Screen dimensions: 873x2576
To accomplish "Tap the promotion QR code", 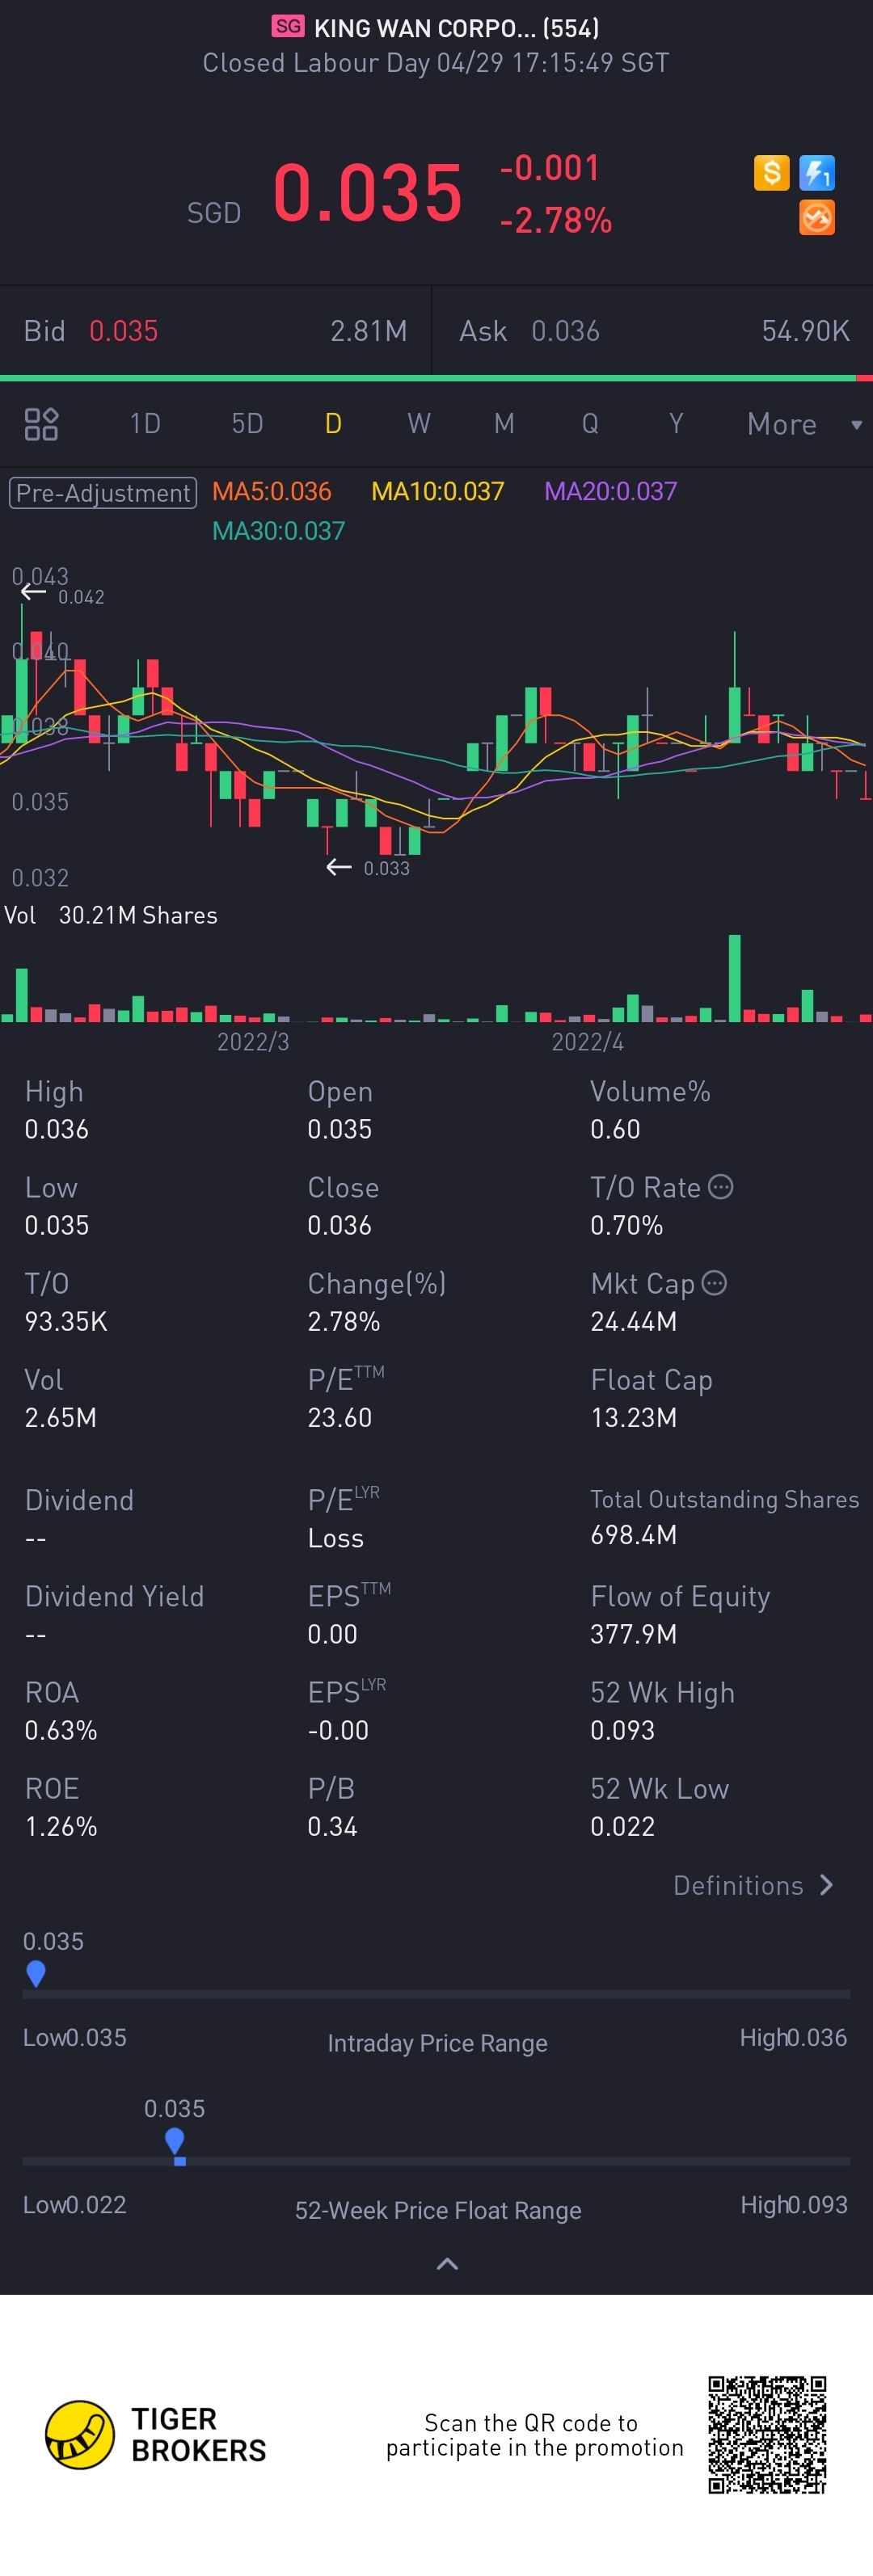I will (767, 2435).
